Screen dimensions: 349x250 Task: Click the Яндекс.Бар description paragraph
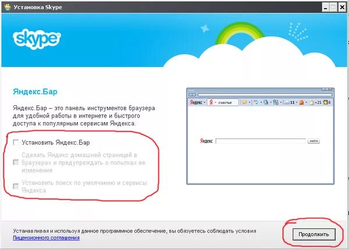(84, 116)
